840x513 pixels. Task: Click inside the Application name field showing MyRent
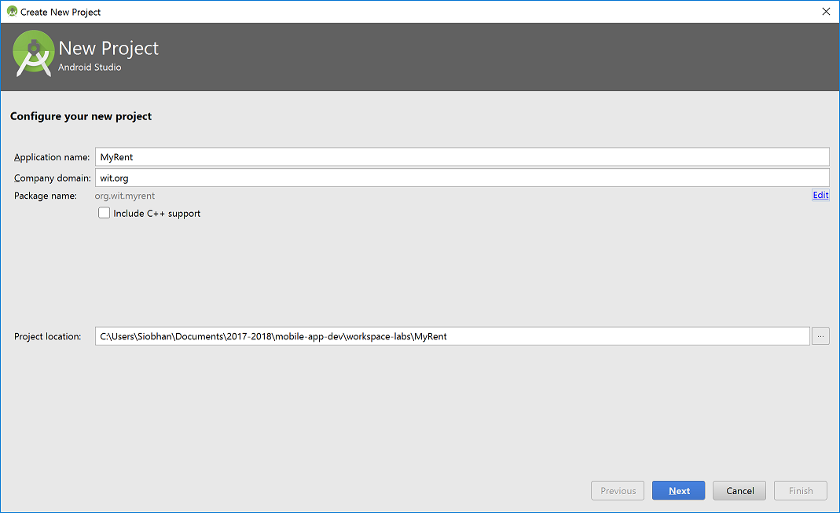point(314,156)
